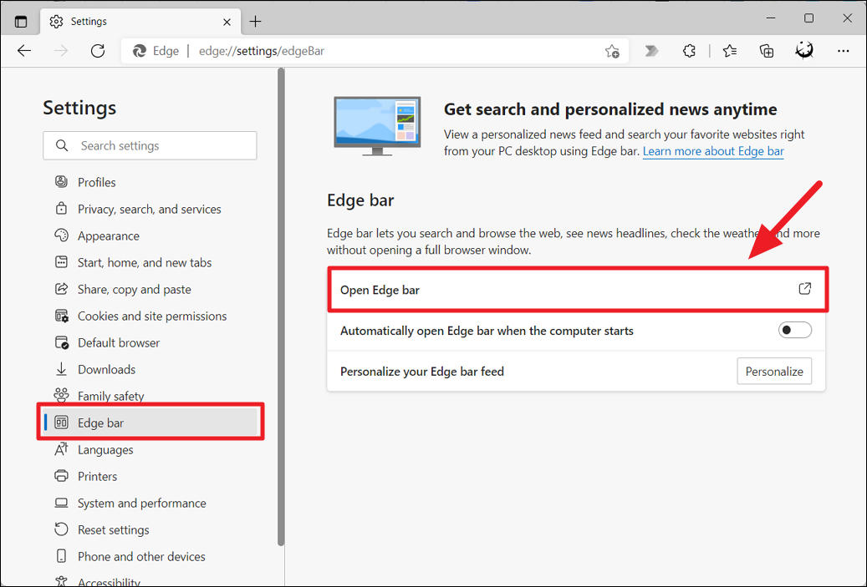Select the Appearance settings icon
The width and height of the screenshot is (867, 587).
tap(60, 235)
